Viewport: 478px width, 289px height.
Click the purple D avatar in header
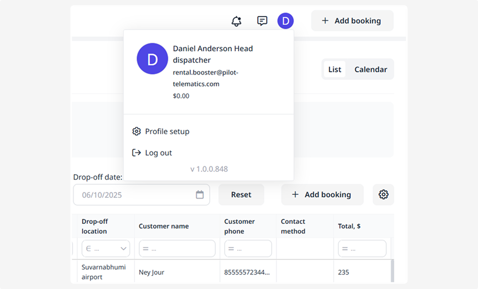[x=285, y=21]
